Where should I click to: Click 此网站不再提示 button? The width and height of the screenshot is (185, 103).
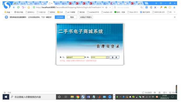[86, 17]
